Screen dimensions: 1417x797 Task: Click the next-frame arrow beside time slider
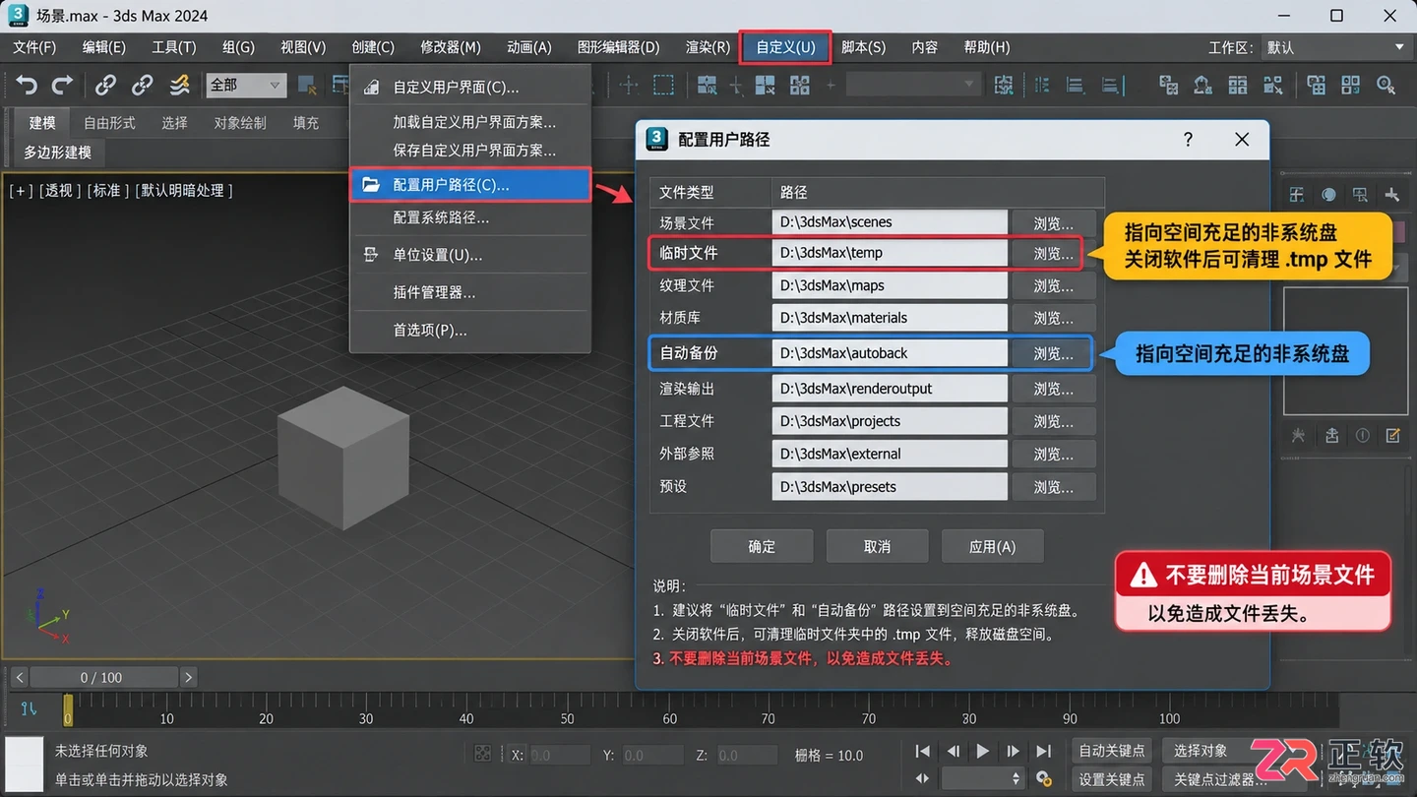188,677
